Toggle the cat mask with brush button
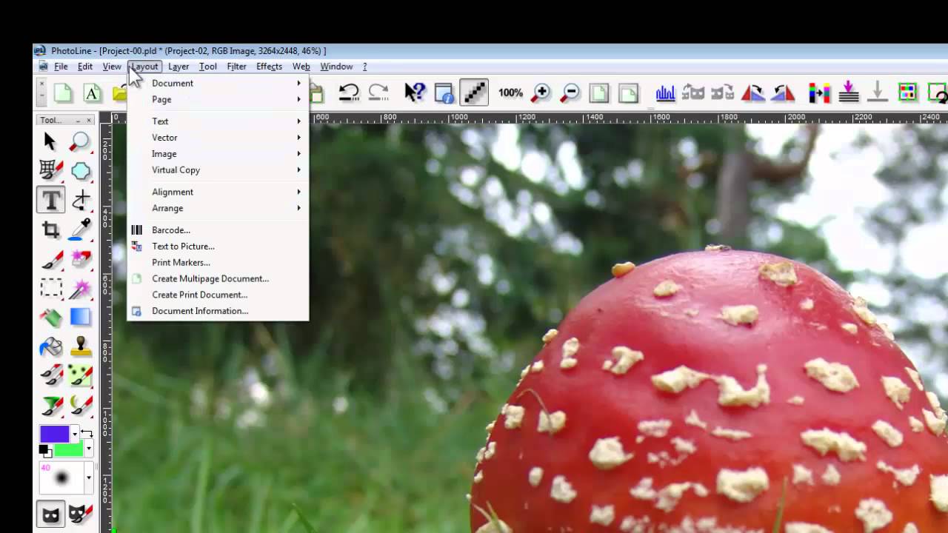 click(80, 513)
